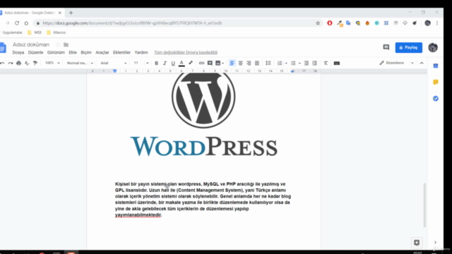Open input tools keyboard icon
Viewport: 452px width, 254px height.
click(337, 63)
